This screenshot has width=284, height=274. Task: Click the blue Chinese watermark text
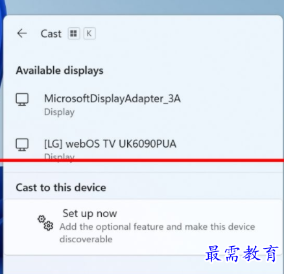[242, 253]
